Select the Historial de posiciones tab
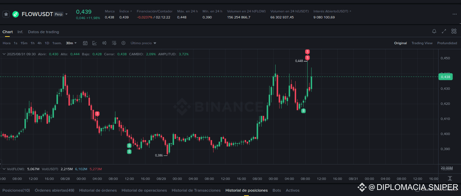Viewport: 461px width, 196px height. pos(247,190)
